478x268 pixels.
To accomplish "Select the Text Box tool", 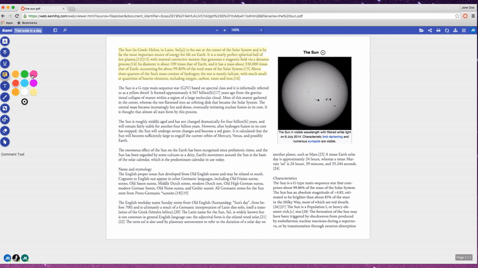I will point(5,86).
